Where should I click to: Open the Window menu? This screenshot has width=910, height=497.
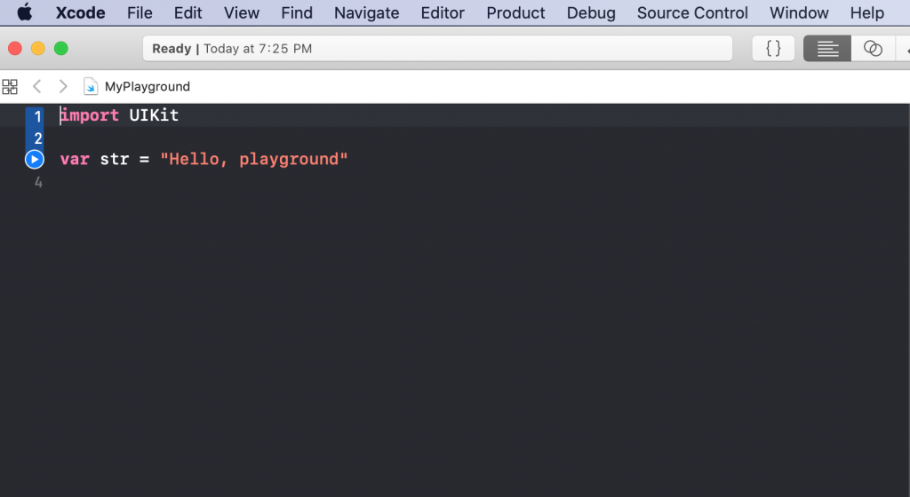tap(799, 12)
